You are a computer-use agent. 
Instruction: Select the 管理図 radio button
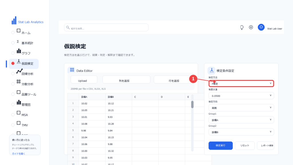tap(13, 105)
